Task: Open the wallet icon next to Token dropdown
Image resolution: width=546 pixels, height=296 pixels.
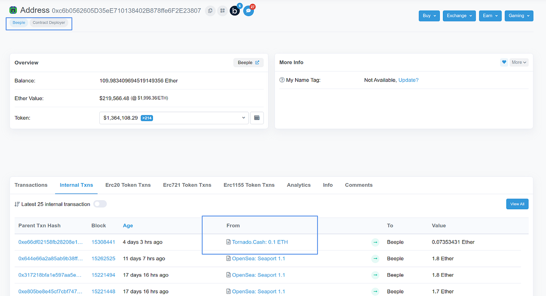Action: [257, 118]
